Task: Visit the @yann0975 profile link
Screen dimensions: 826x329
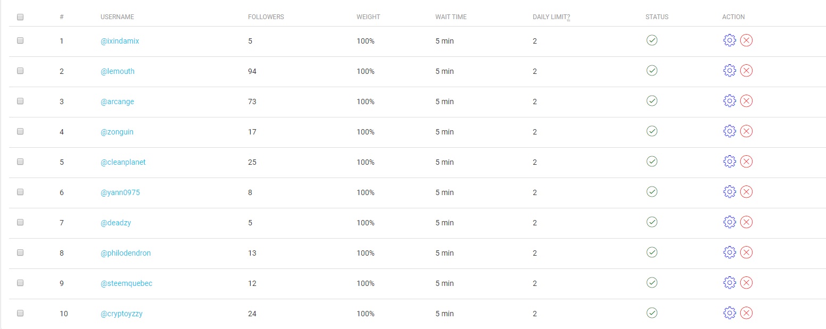Action: [x=120, y=192]
